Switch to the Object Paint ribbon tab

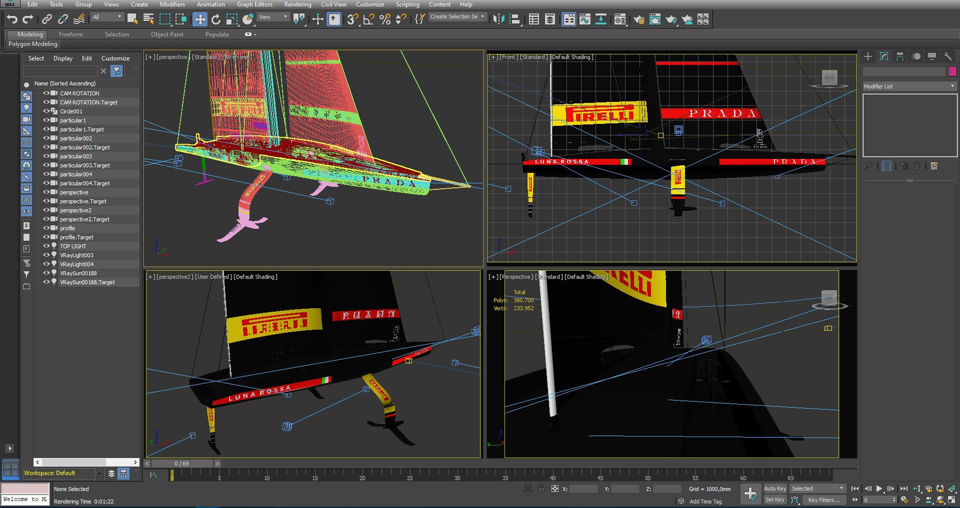(x=167, y=34)
